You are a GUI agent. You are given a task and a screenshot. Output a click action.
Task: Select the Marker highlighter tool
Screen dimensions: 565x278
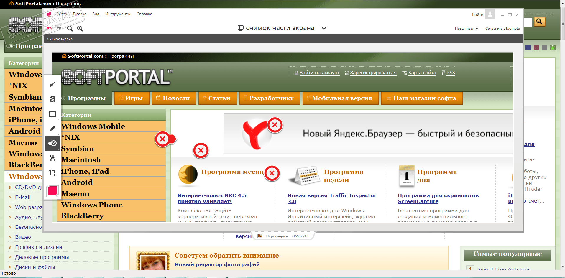coord(52,129)
